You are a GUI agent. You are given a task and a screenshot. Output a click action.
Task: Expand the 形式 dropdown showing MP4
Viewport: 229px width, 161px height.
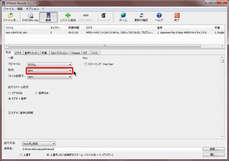coord(50,71)
